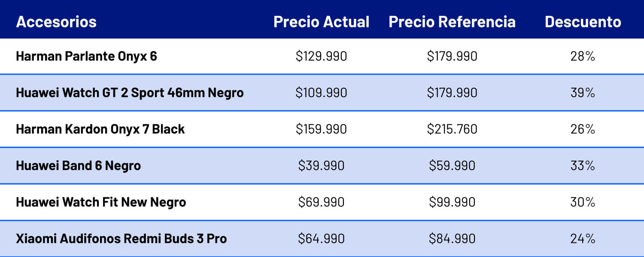Click the Descuento column header

click(583, 22)
